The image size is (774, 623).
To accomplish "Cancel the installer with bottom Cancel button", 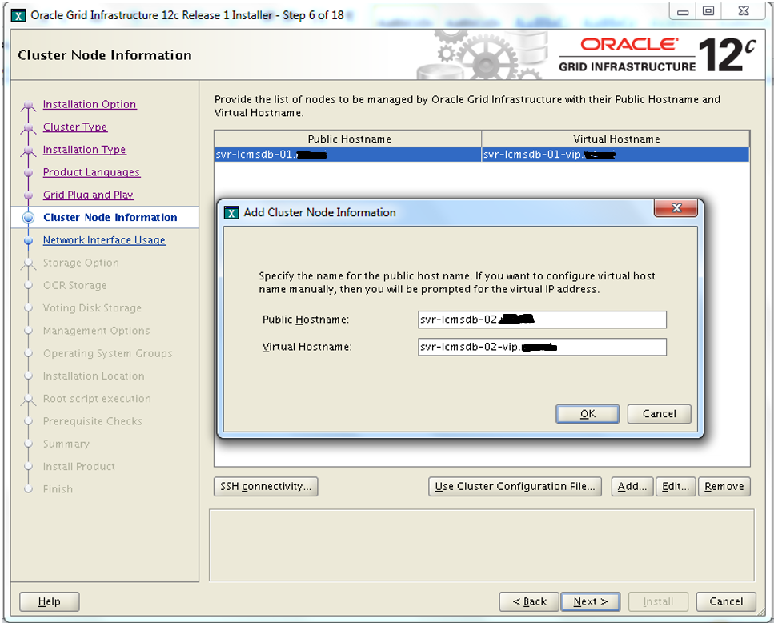I will click(x=726, y=601).
